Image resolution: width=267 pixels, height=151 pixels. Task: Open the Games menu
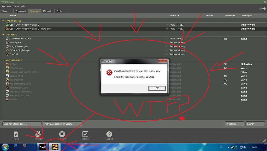[16, 7]
